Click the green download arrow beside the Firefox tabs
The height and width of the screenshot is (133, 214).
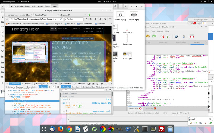(89, 15)
